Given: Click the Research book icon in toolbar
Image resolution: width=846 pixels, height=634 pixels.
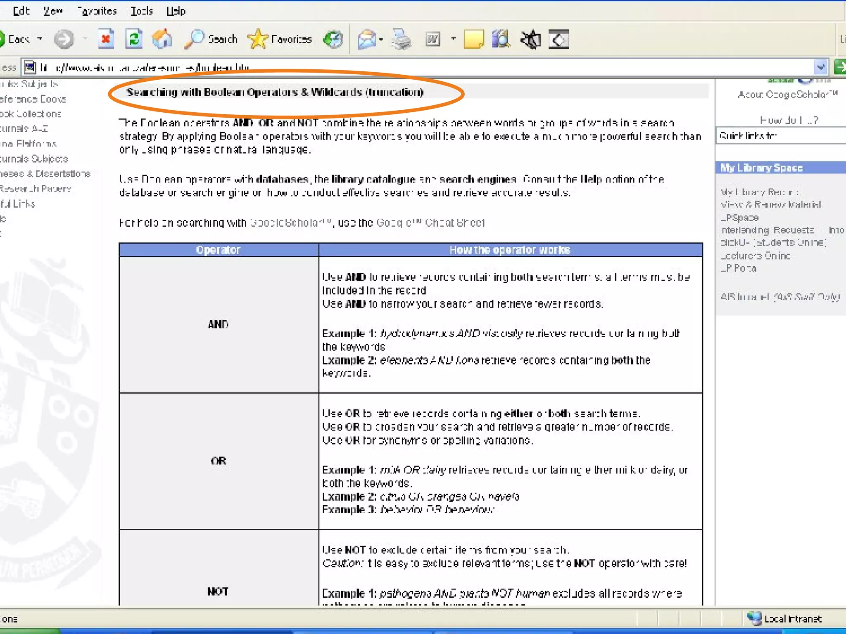Looking at the screenshot, I should coord(501,40).
